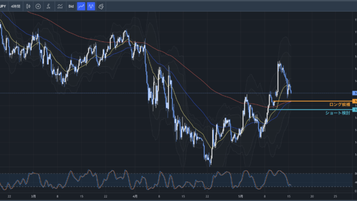The width and height of the screenshot is (357, 201).
Task: Open the JPY currency pair selector
Action: (x=3, y=6)
